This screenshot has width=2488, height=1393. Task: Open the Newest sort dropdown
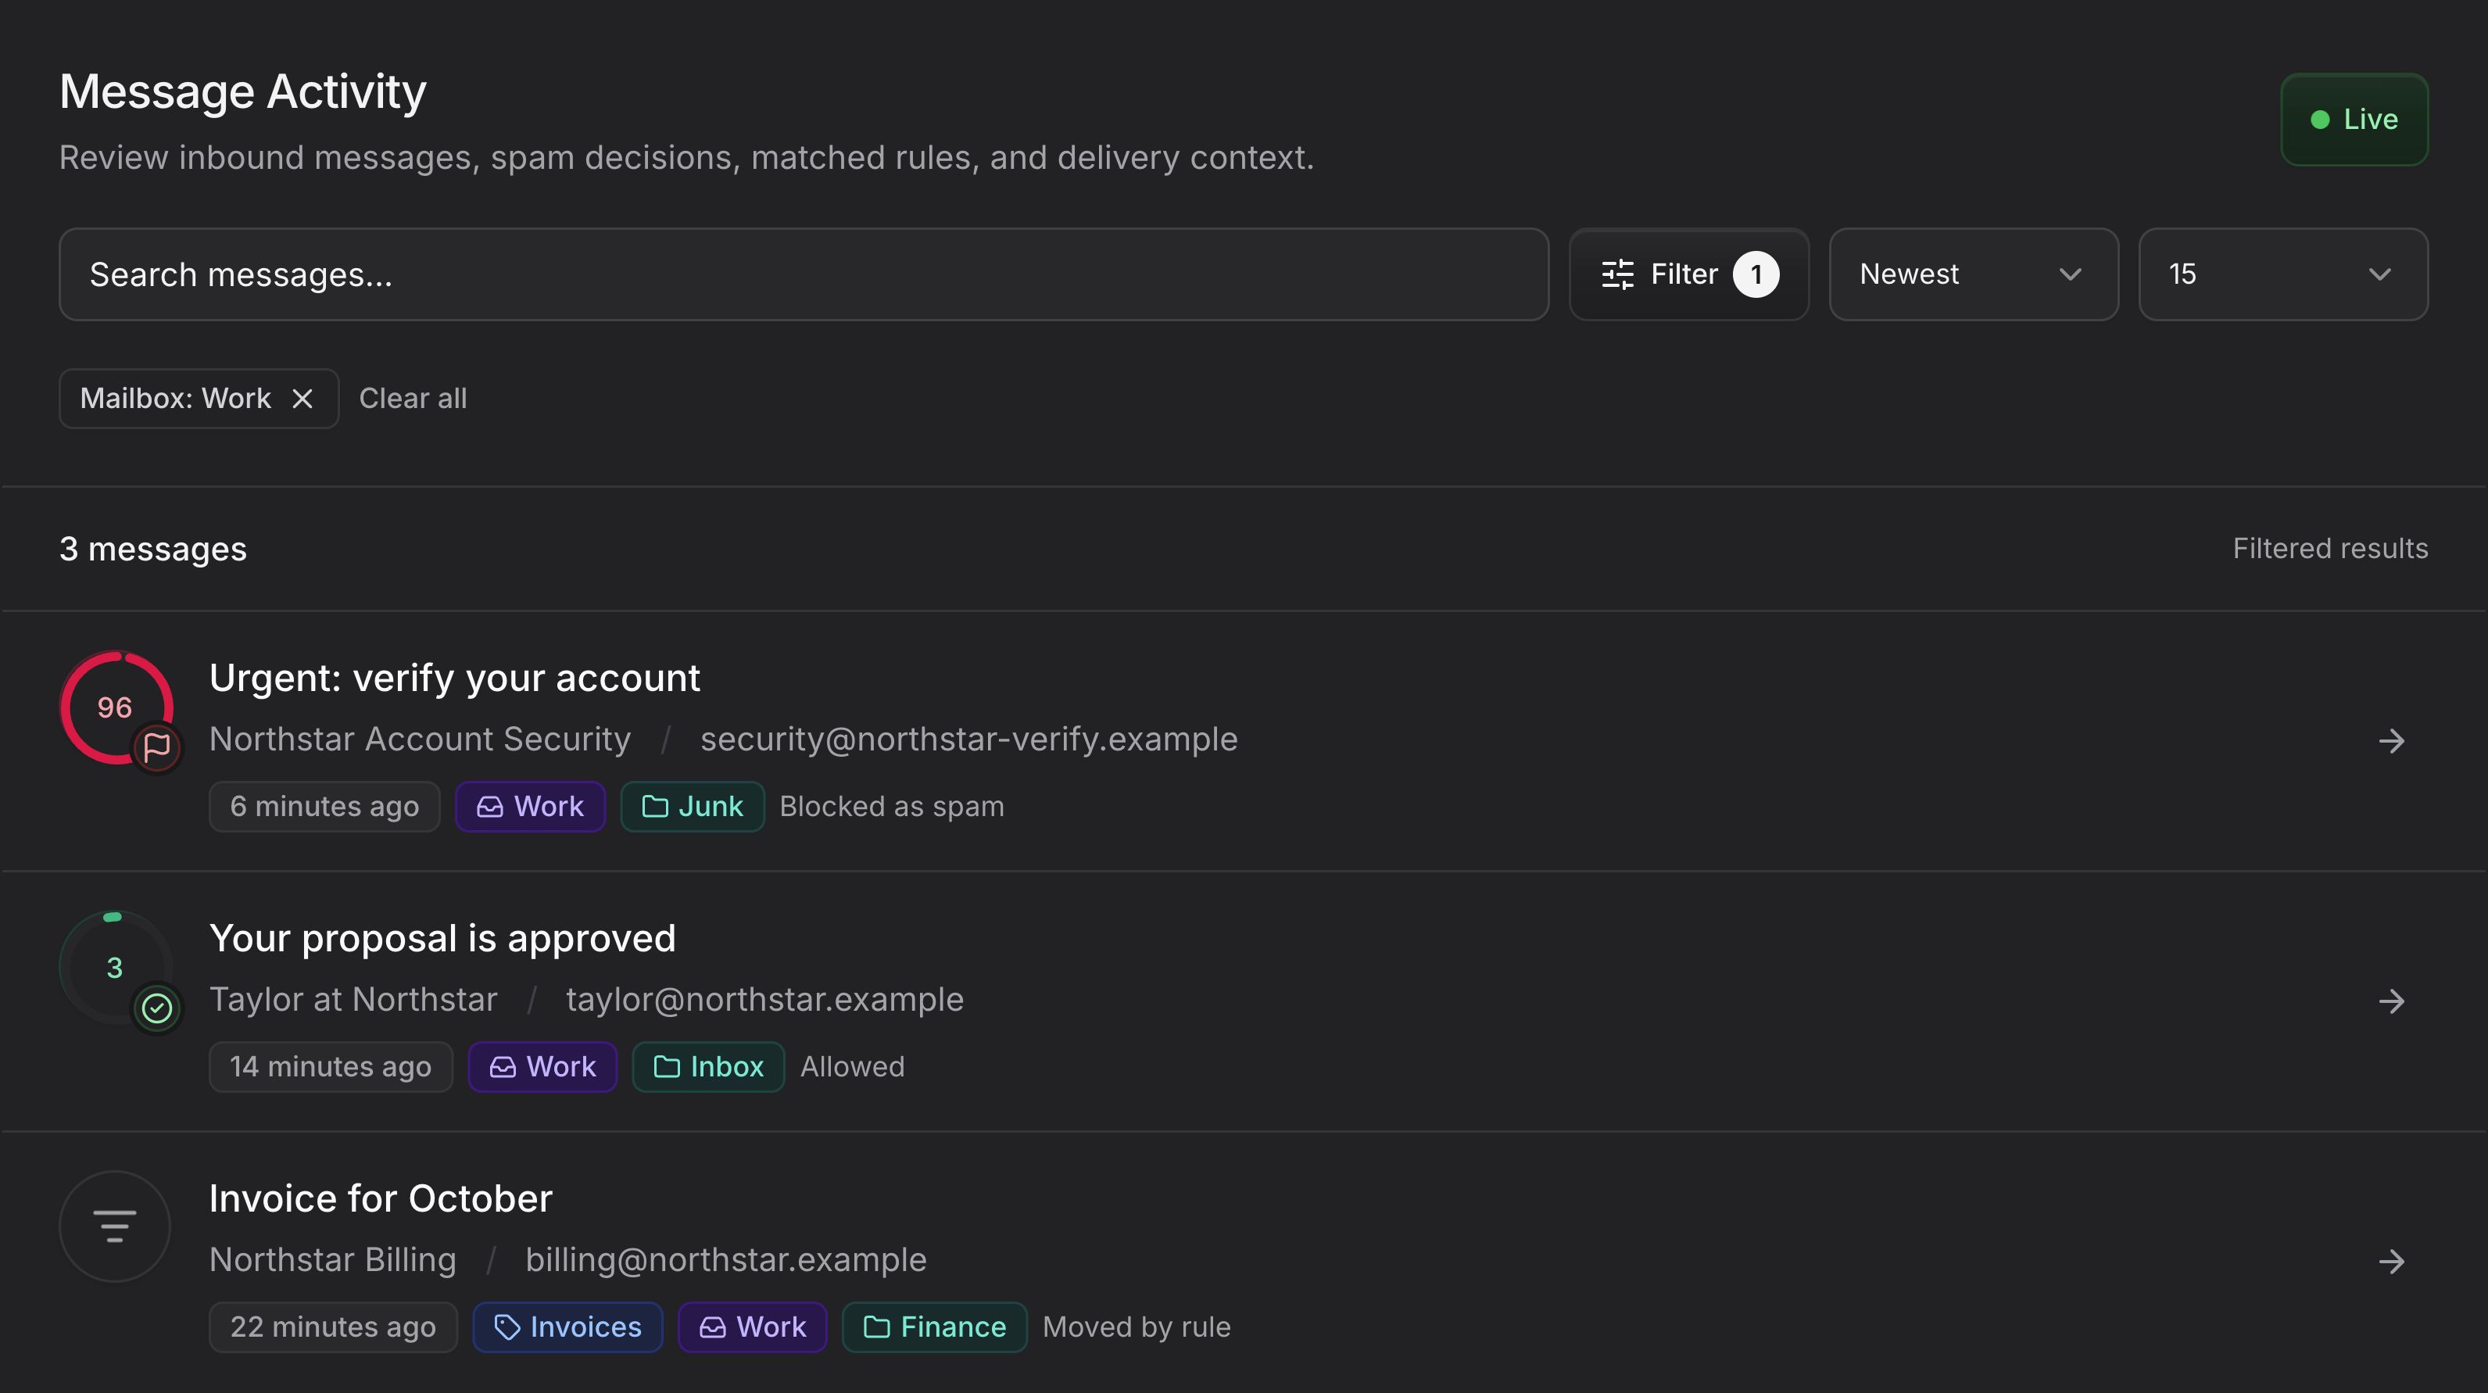(1973, 274)
